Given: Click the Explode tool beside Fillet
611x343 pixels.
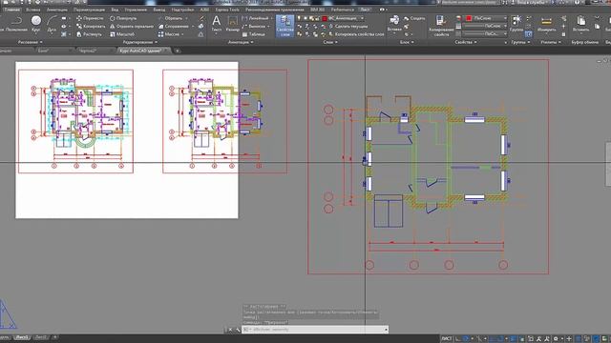Looking at the screenshot, I should tap(200, 26).
